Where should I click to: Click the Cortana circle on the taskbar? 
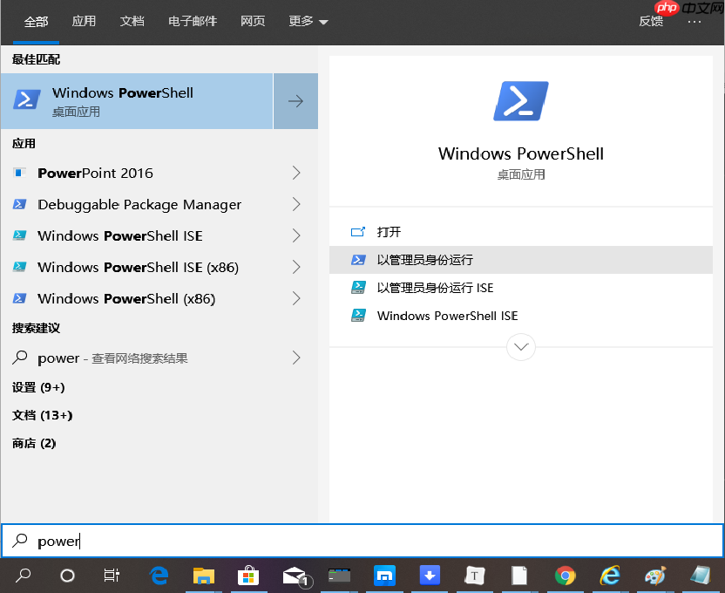(65, 576)
